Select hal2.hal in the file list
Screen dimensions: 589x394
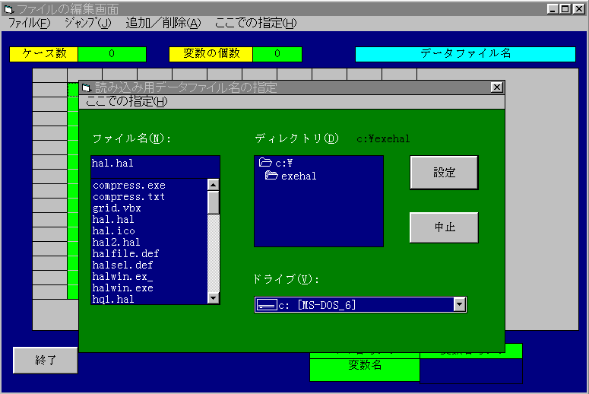click(x=116, y=242)
